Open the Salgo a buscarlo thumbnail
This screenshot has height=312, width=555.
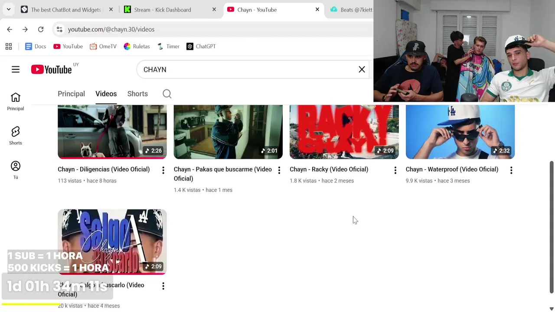(x=112, y=242)
